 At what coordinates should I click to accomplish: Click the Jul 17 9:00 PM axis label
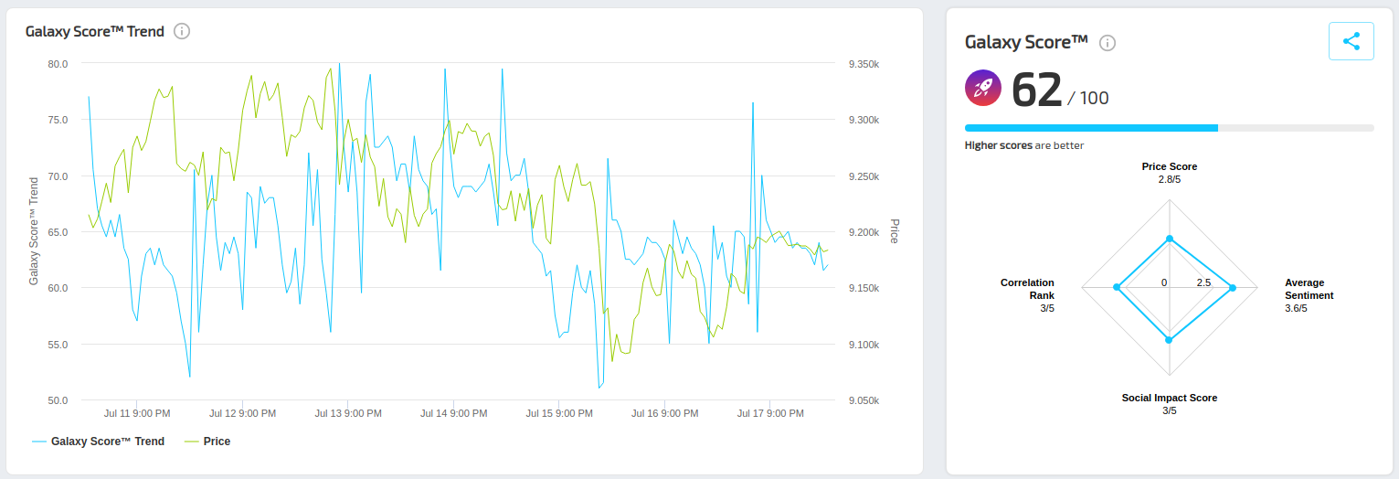point(770,413)
